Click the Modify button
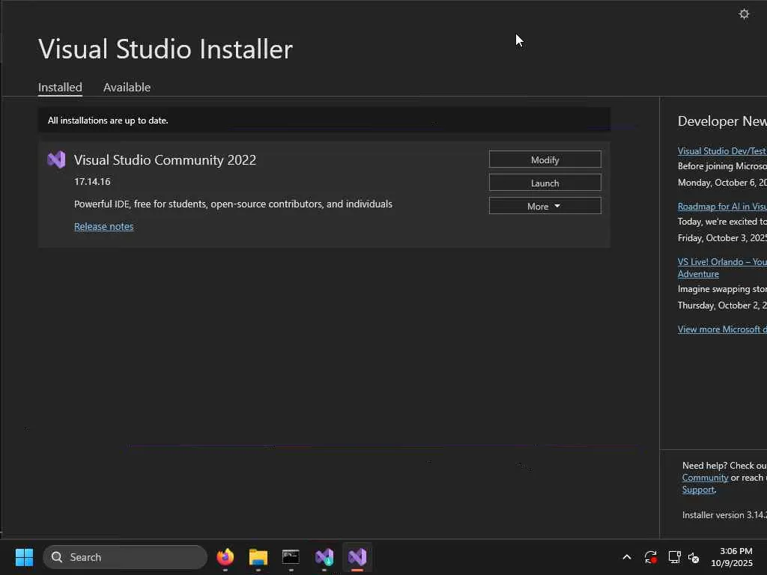The height and width of the screenshot is (575, 767). click(545, 159)
